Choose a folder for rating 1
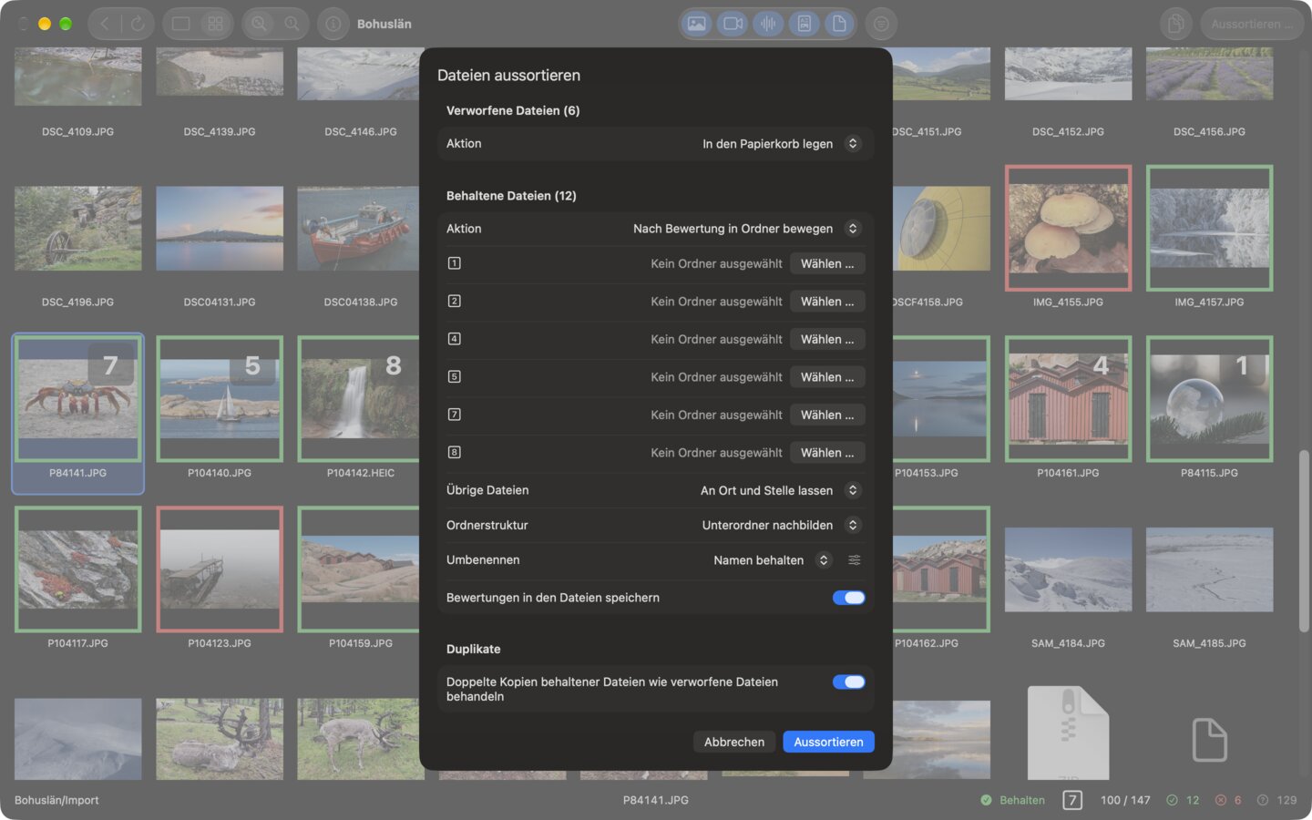The image size is (1312, 820). [827, 264]
